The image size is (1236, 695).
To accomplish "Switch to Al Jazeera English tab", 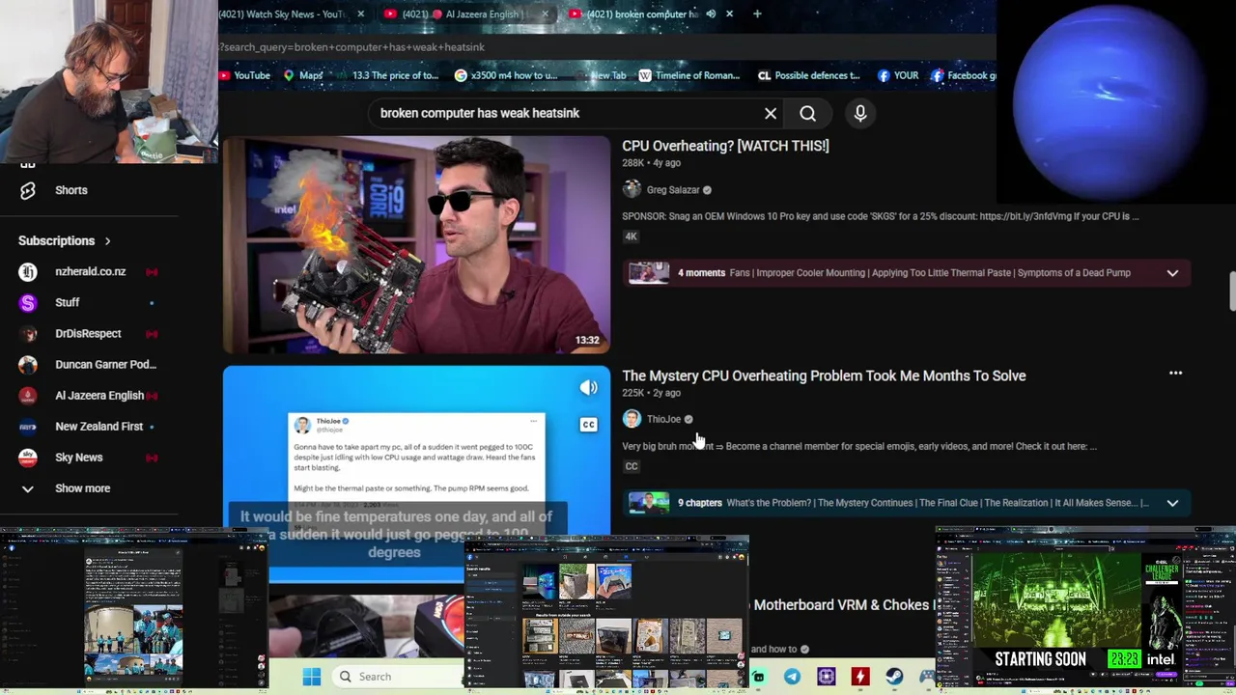I will pos(467,14).
